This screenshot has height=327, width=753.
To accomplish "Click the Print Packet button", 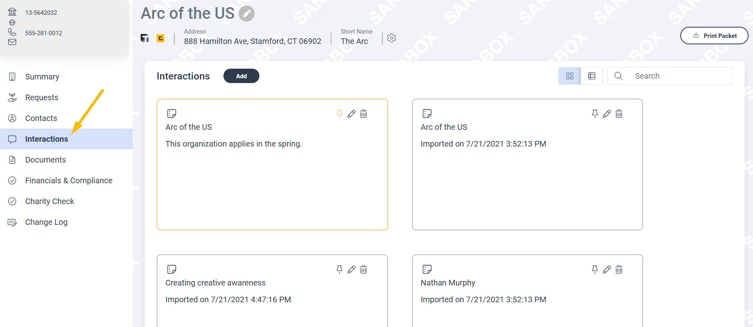I will tap(714, 36).
